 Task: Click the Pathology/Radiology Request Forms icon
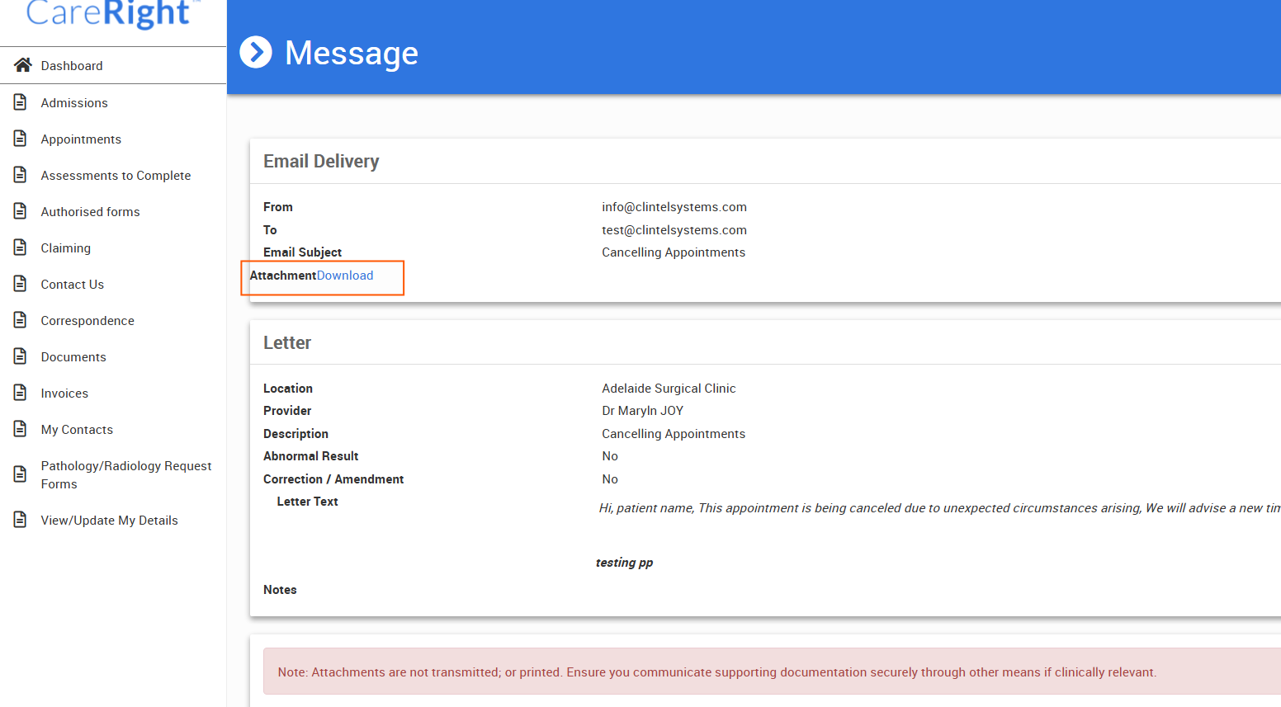click(21, 474)
